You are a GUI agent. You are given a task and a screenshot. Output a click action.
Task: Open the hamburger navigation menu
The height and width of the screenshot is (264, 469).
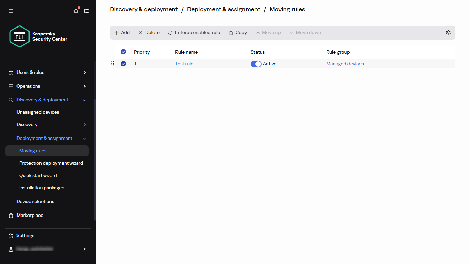pyautogui.click(x=11, y=11)
